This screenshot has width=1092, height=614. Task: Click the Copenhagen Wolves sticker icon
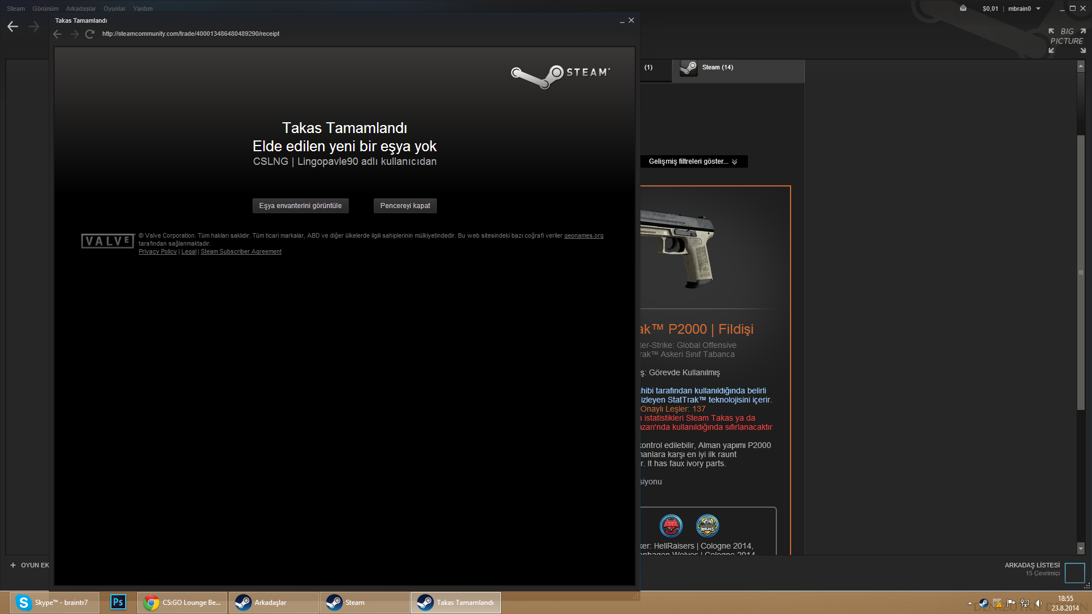pos(708,526)
